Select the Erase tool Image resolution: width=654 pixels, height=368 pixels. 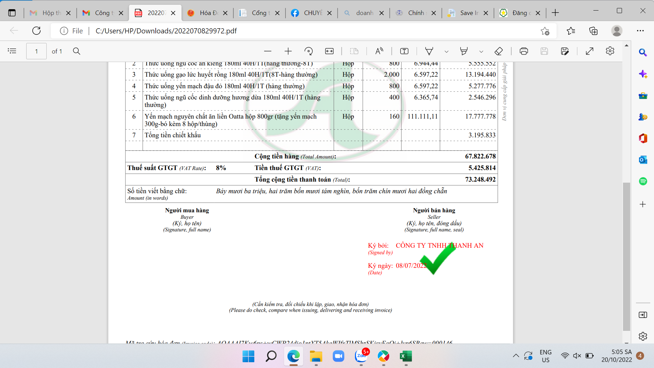[x=499, y=51]
